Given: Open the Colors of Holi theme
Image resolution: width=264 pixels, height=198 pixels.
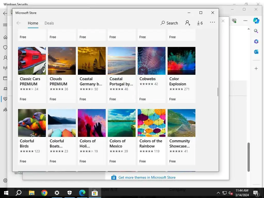Looking at the screenshot, I should (x=92, y=137).
